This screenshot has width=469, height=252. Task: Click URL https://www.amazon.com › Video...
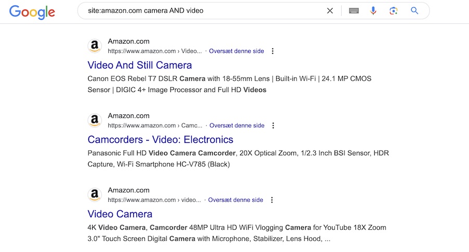point(155,51)
